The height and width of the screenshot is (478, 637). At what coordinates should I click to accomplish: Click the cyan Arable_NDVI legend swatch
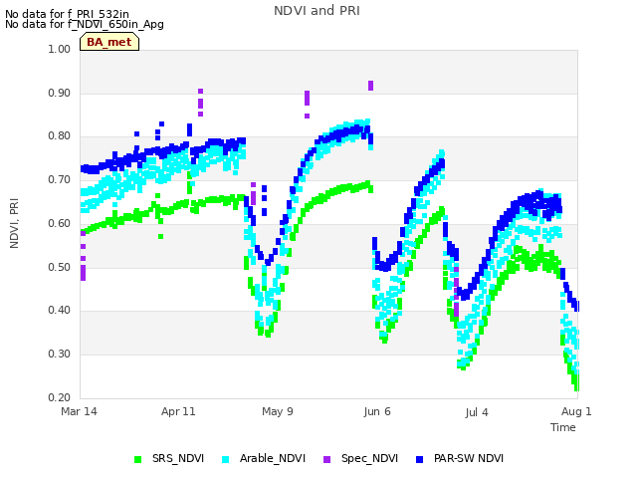tap(226, 459)
